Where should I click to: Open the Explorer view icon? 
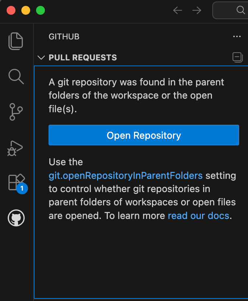[x=16, y=41]
